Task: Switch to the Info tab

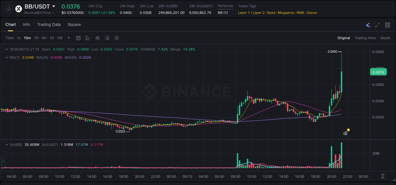Action: pyautogui.click(x=26, y=25)
